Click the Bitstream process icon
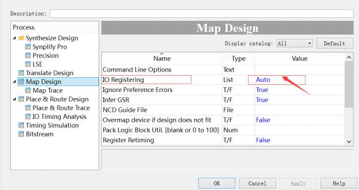The height and width of the screenshot is (190, 359). (x=21, y=134)
